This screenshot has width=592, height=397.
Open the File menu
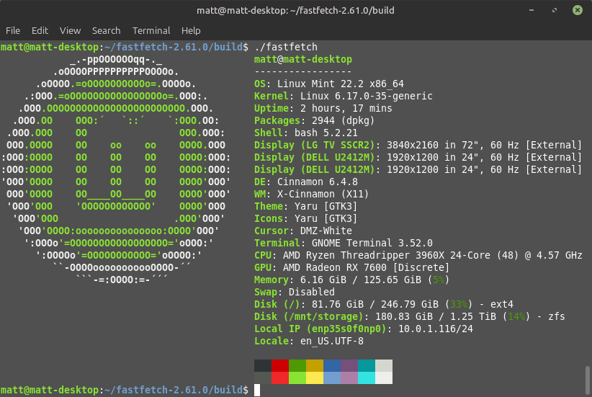point(13,30)
